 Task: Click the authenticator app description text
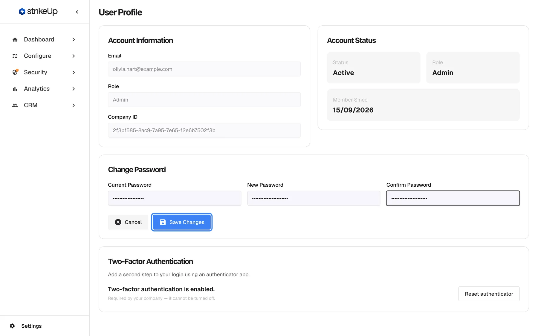179,274
